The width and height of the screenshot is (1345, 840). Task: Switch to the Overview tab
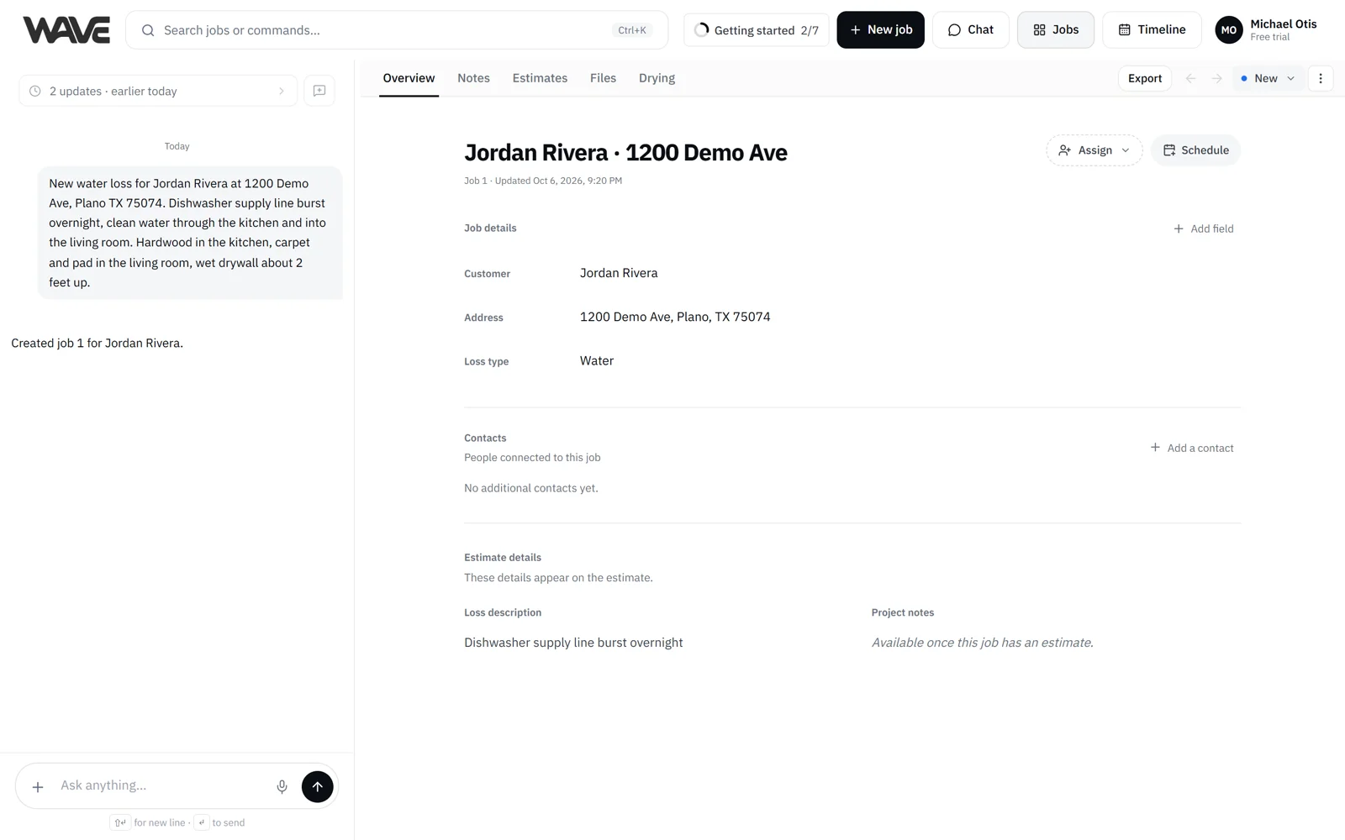click(409, 78)
